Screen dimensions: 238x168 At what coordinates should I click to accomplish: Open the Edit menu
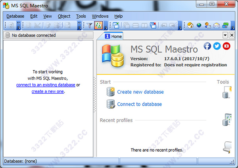(34, 16)
